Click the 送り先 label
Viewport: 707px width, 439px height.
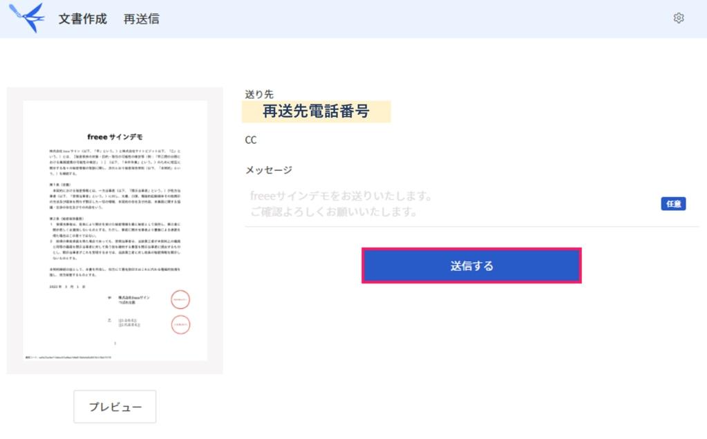(x=259, y=94)
